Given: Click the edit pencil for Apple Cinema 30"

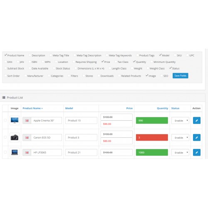Looking at the screenshot, I should (x=197, y=120).
